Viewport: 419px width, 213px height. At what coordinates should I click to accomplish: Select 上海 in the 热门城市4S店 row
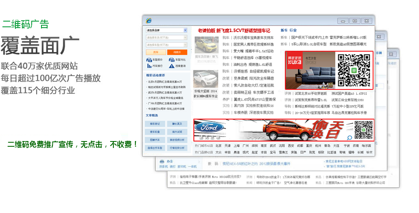tap(237, 146)
